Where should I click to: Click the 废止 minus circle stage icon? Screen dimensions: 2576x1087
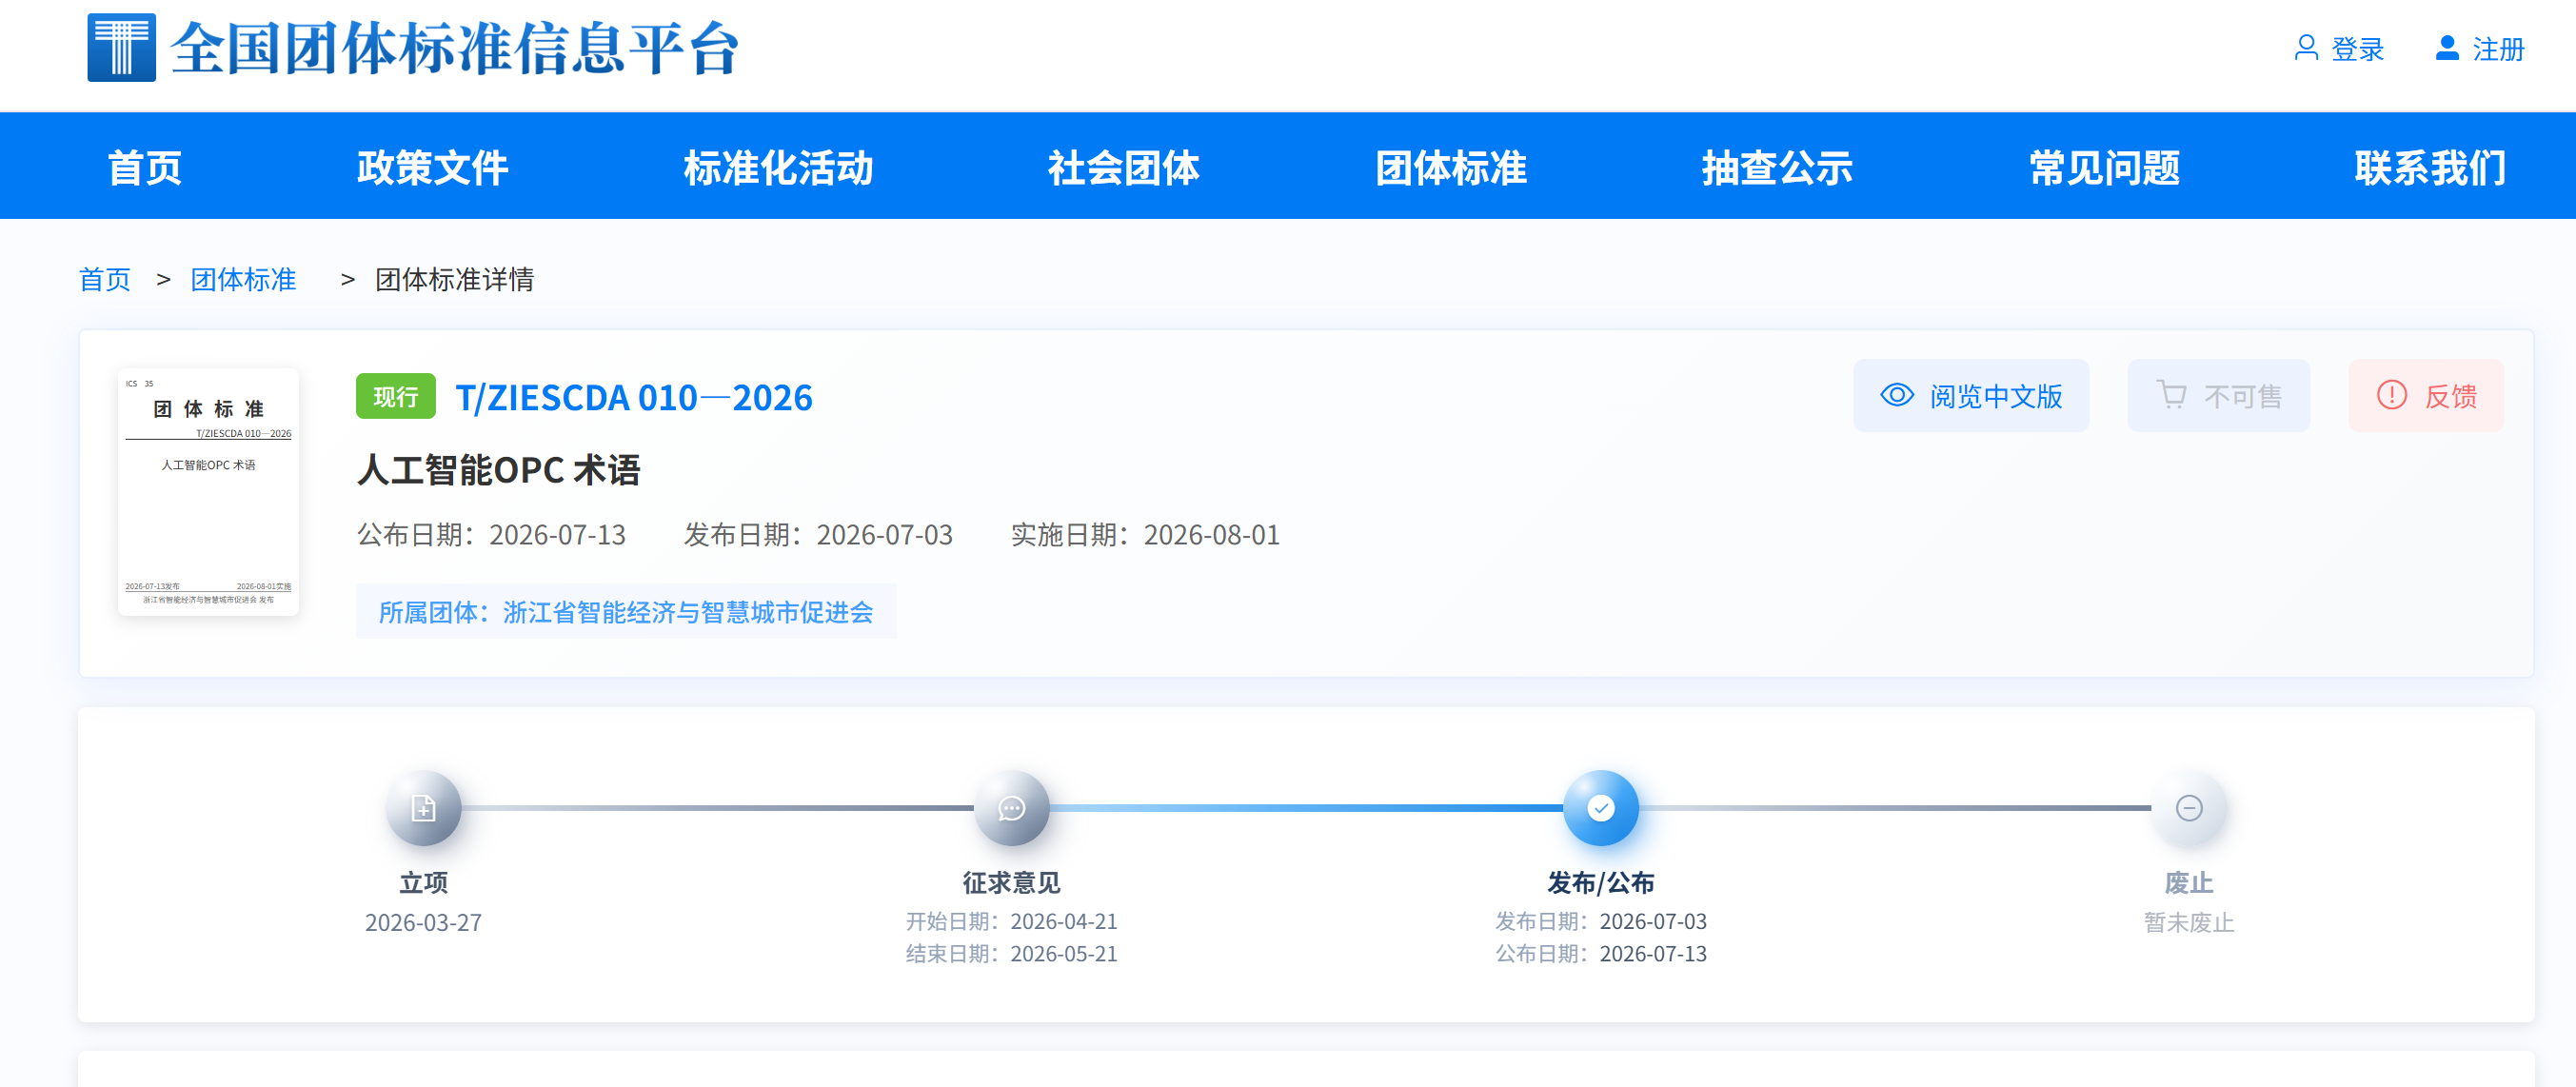2189,808
